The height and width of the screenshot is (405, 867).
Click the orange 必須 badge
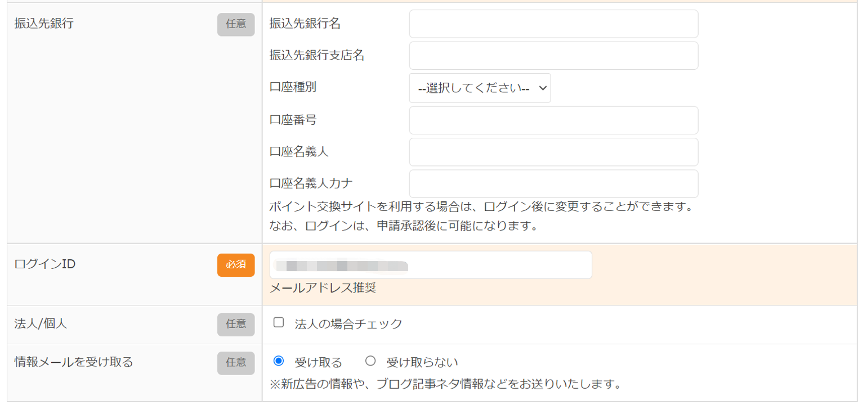236,265
